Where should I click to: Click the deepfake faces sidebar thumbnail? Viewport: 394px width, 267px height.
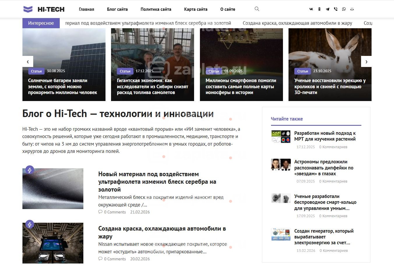(281, 165)
